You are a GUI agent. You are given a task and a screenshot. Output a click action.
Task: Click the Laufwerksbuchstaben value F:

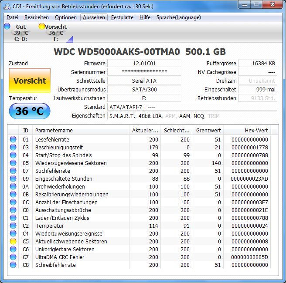pos(144,98)
